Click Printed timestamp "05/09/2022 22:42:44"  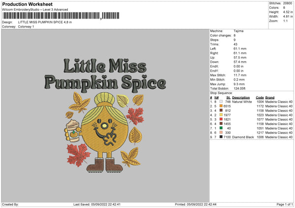pos(202,205)
